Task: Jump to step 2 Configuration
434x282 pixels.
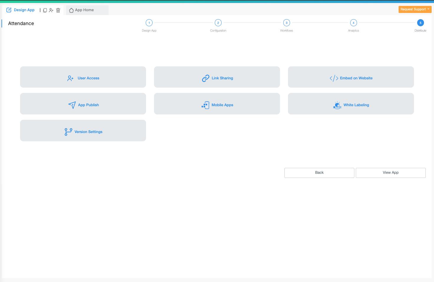Action: tap(218, 23)
